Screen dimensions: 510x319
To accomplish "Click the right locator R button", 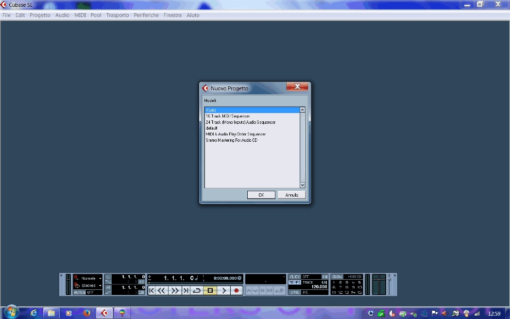I will (x=108, y=287).
